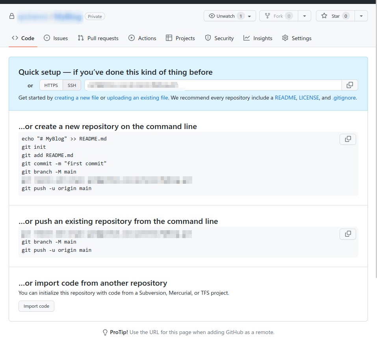Follow the 'uploading an existing file' link
Image resolution: width=377 pixels, height=338 pixels.
[x=137, y=98]
